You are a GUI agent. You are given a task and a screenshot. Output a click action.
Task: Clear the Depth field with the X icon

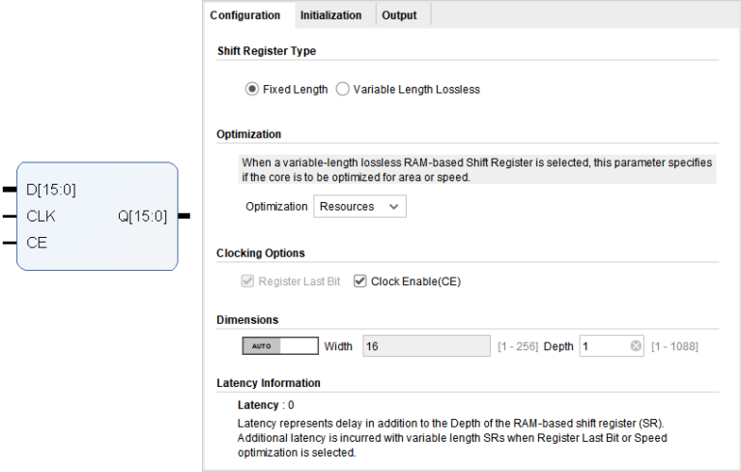(x=636, y=346)
